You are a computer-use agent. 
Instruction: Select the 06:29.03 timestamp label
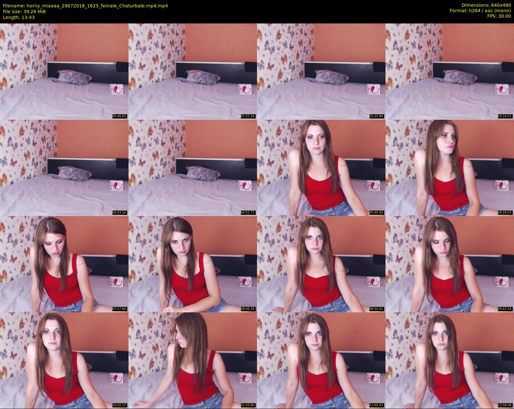pyautogui.click(x=505, y=213)
